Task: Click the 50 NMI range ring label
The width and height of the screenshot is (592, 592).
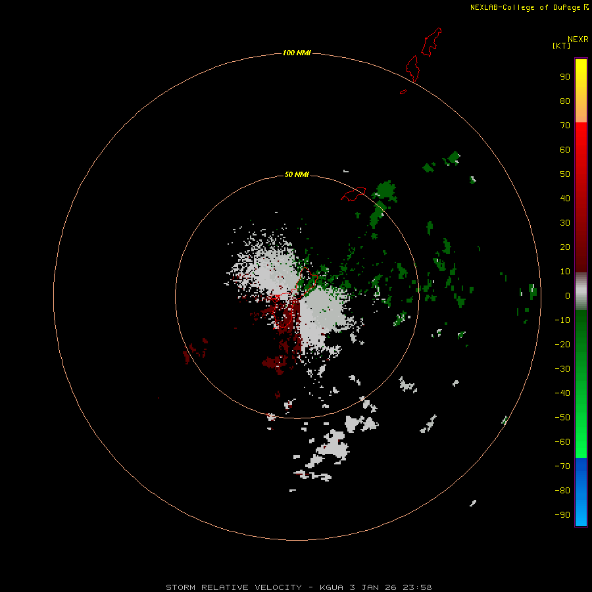Action: (297, 174)
